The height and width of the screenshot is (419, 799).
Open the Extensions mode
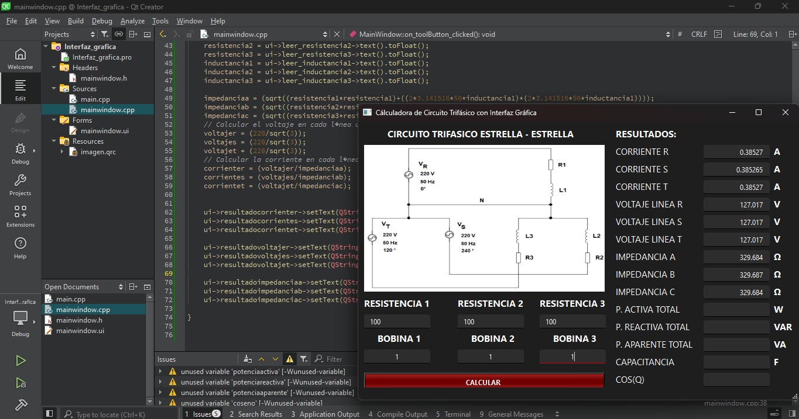point(20,216)
